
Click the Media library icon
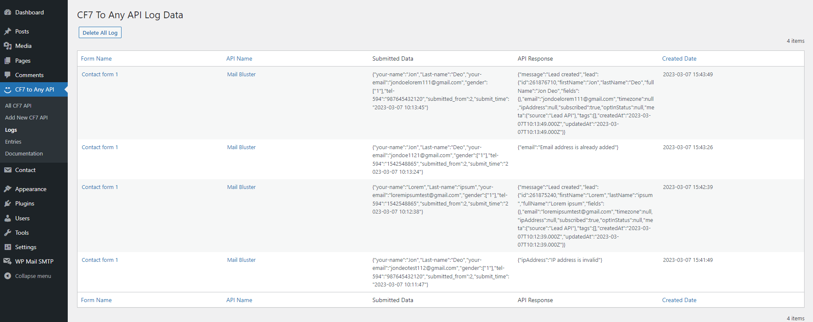(8, 46)
